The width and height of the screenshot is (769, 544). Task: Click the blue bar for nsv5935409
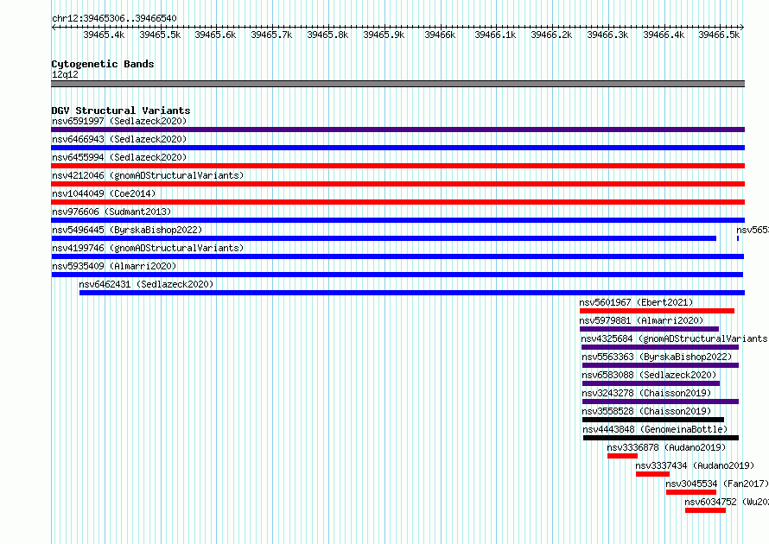coord(397,275)
